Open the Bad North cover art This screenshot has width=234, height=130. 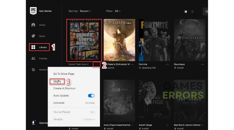click(190, 101)
